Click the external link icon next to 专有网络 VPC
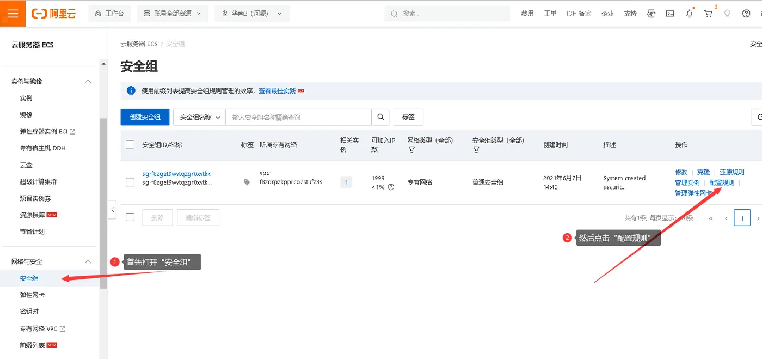 coord(62,328)
